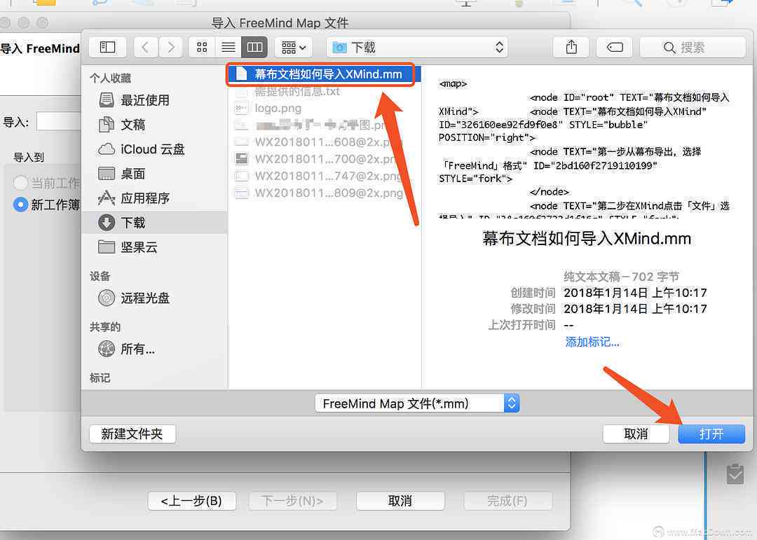Go back with the left chevron

pyautogui.click(x=145, y=48)
